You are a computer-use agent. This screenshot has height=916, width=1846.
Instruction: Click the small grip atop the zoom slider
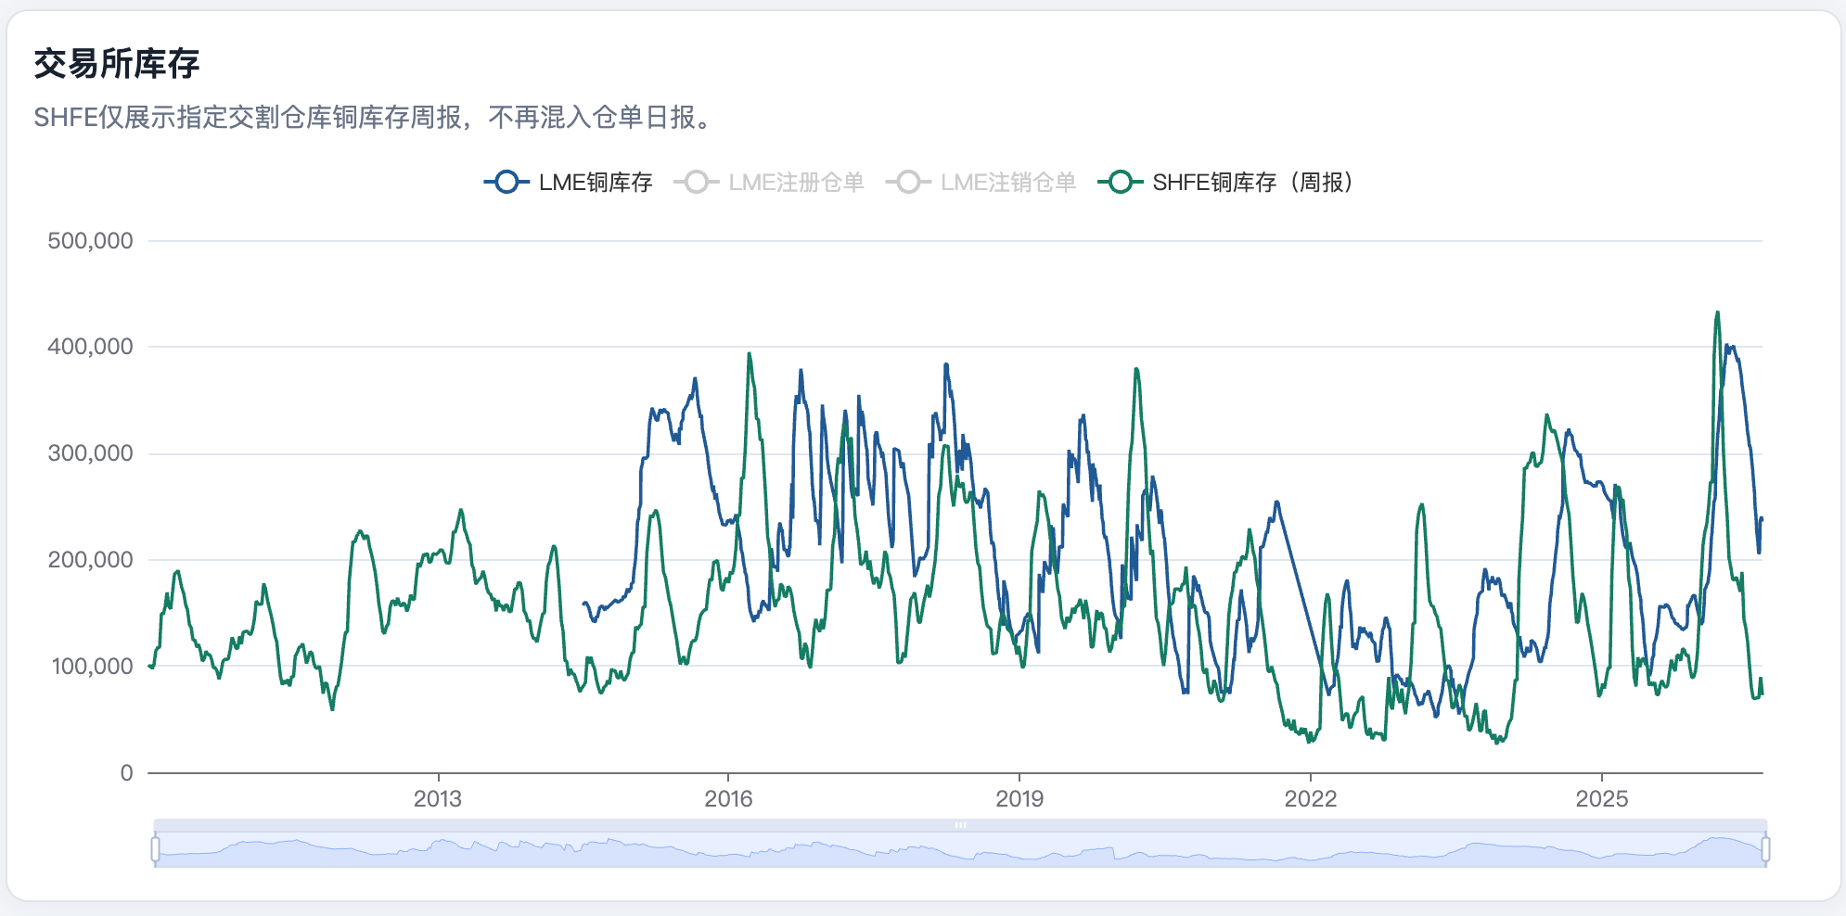[960, 824]
